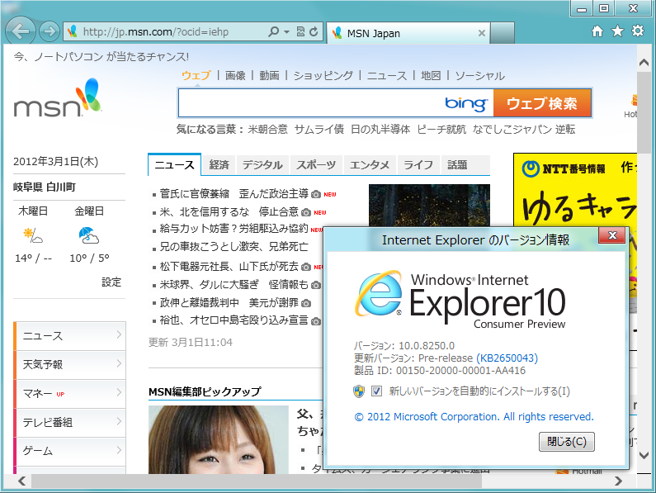656x493 pixels.
Task: Click the msn butterfly logo
Action: [x=58, y=97]
